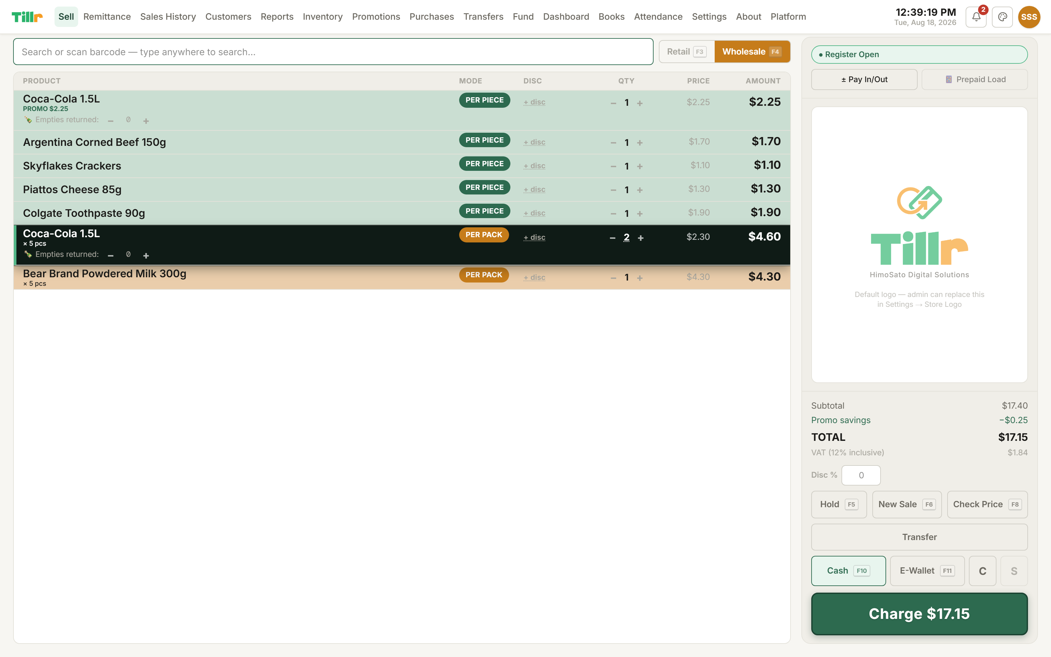Screen dimensions: 1051x657
Task: Add discount to Skyflakes Crackers line
Action: 534,166
